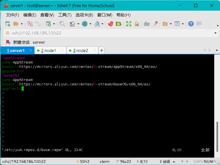Image resolution: width=220 pixels, height=165 pixels.
Task: Expand the new folder plus dropdown arrow
Action: point(171,24)
